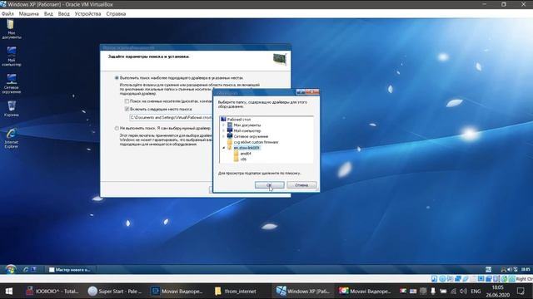This screenshot has height=299, width=533.
Task: Open Мои документы desktop icon
Action: (11, 29)
